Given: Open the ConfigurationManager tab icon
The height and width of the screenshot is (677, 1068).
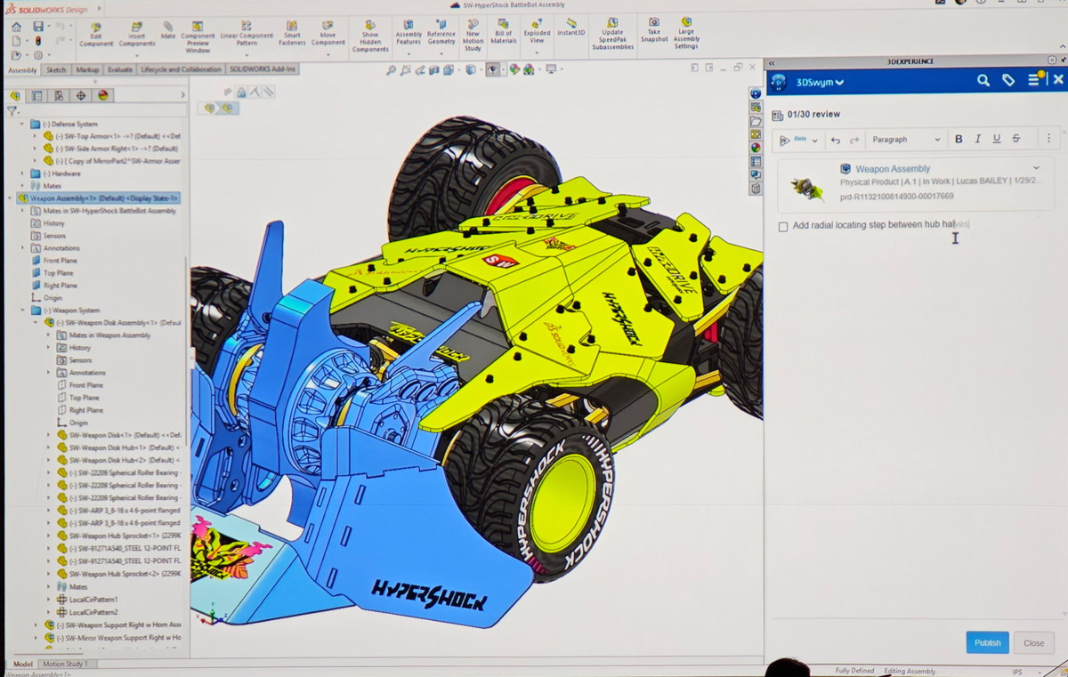Looking at the screenshot, I should pyautogui.click(x=59, y=95).
